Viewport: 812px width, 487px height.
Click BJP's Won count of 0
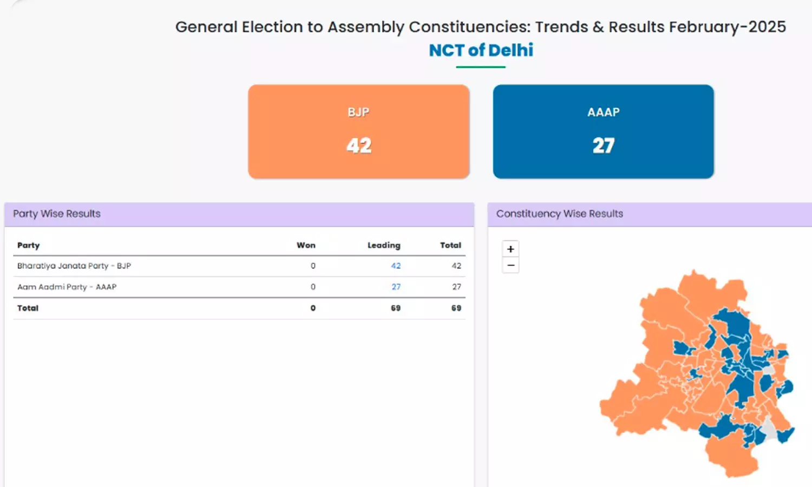click(x=313, y=266)
